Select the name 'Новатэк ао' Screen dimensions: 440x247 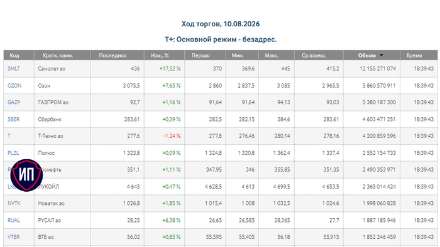[x=52, y=203]
